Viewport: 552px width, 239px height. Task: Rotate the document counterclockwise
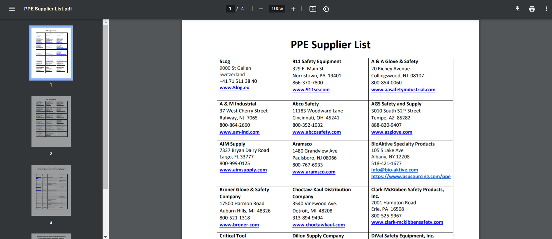point(326,9)
